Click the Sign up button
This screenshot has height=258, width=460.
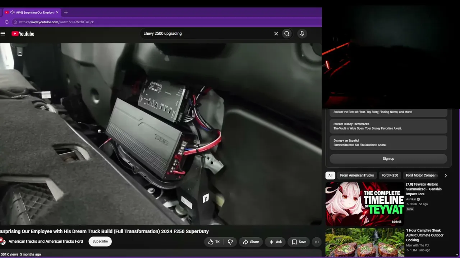[x=388, y=159]
